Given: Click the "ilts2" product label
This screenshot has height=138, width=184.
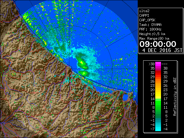Looking at the screenshot, I should click(144, 11).
